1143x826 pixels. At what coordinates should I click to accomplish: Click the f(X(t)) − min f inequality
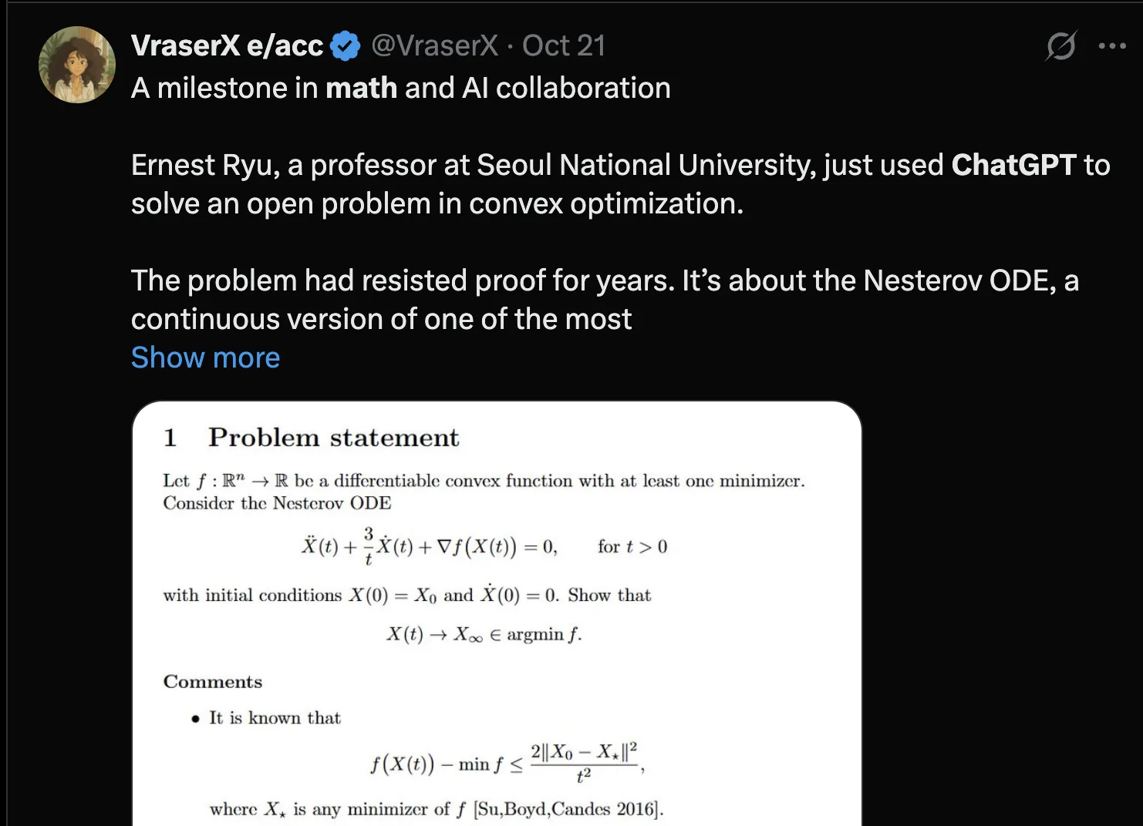pos(507,763)
